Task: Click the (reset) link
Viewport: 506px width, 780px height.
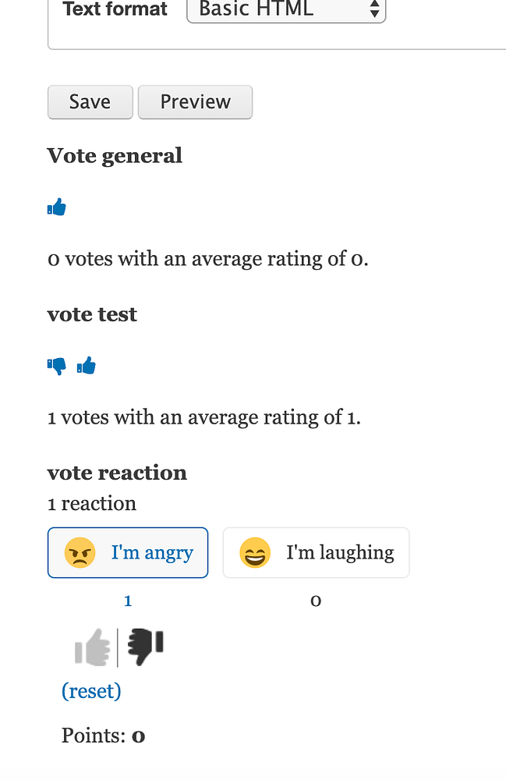Action: [x=91, y=691]
